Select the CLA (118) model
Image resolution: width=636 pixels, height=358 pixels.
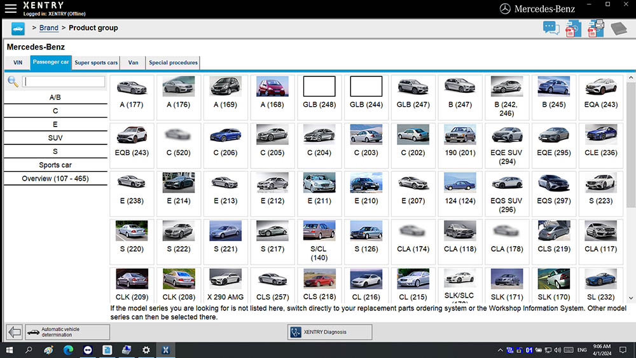click(x=460, y=242)
